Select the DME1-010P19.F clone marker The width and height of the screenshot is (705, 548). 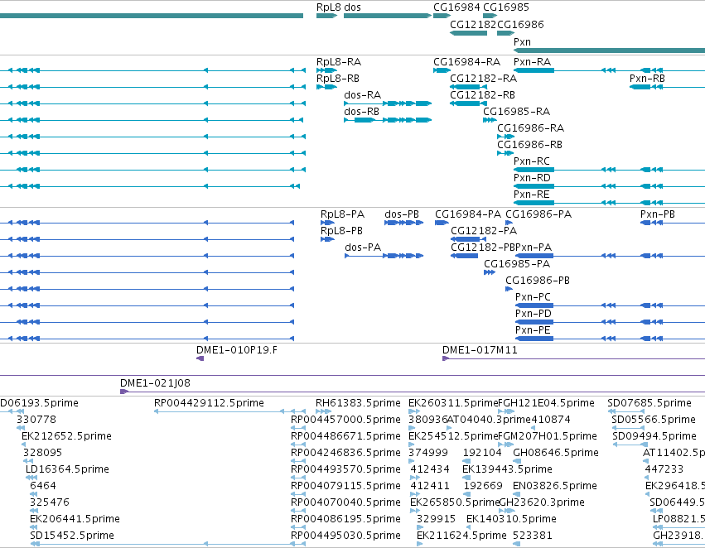200,358
